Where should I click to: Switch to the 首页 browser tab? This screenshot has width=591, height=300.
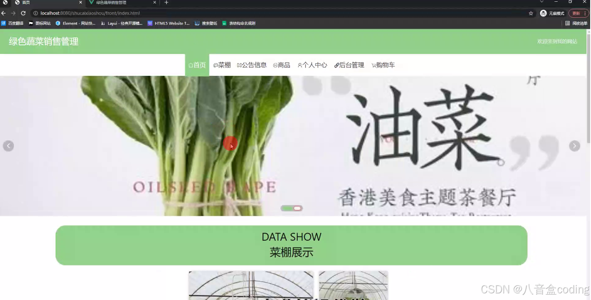point(48,2)
